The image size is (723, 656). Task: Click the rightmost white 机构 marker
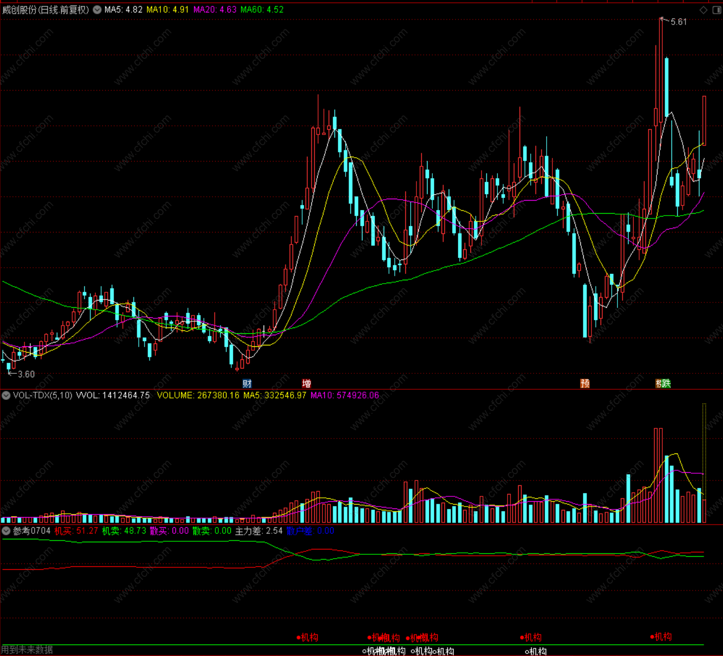tap(536, 651)
